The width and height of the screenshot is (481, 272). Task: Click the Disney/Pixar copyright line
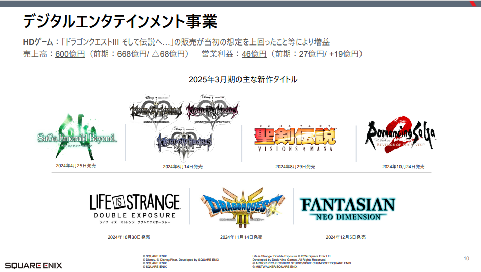[x=181, y=260]
